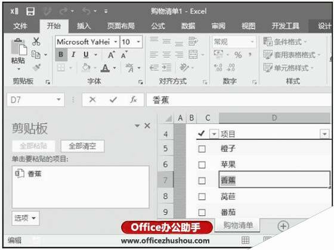
Task: Click the font color A icon
Action: click(105, 68)
